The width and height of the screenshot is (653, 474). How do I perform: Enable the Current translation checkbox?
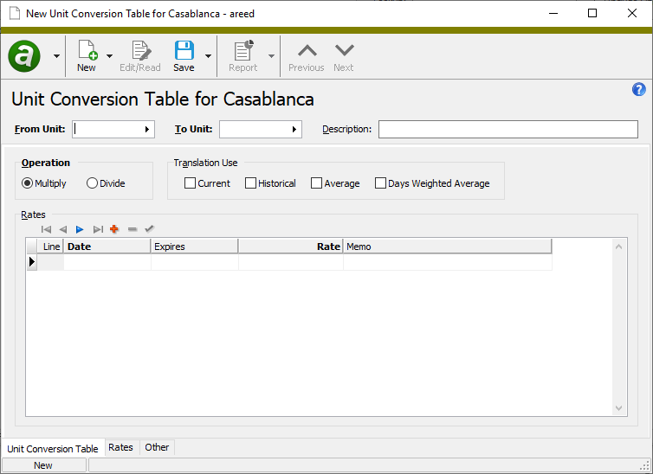click(190, 183)
